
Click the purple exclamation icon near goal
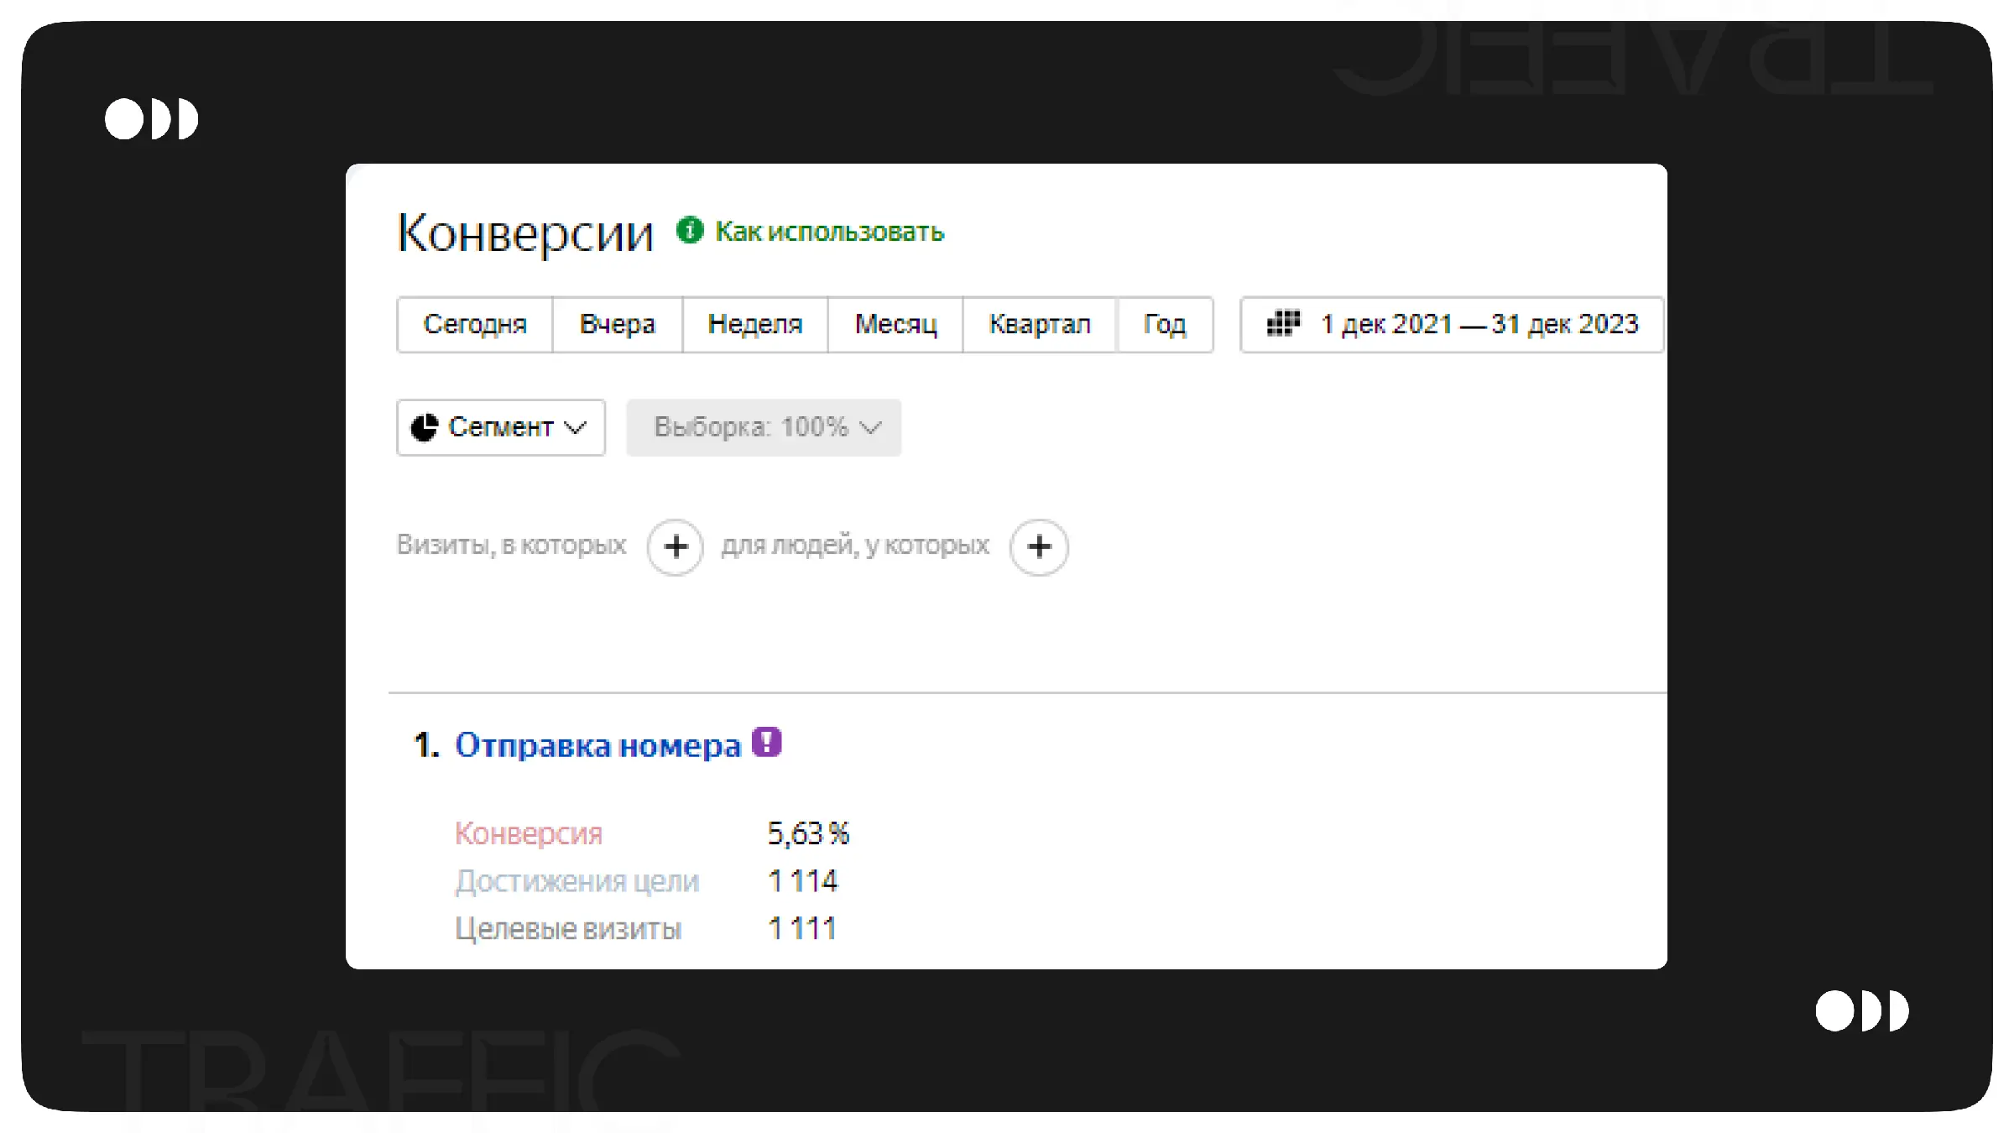766,743
